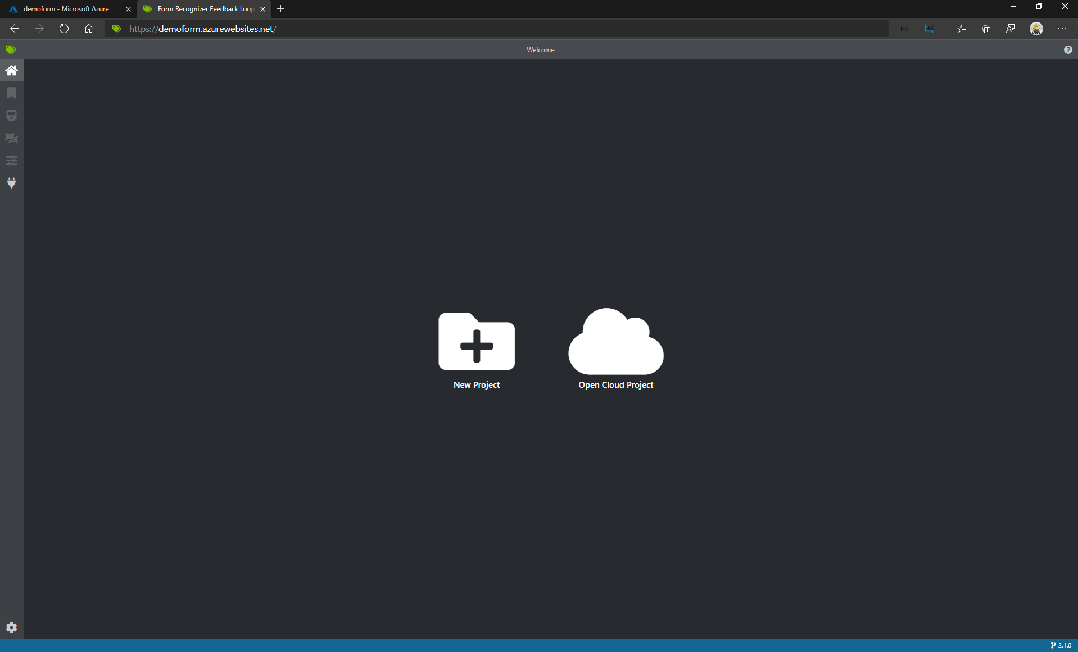Go to the browser home page
Screen dimensions: 1078x652
click(89, 29)
